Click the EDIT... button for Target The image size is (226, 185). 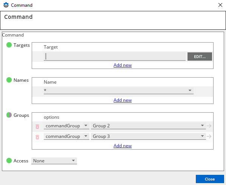pyautogui.click(x=200, y=57)
